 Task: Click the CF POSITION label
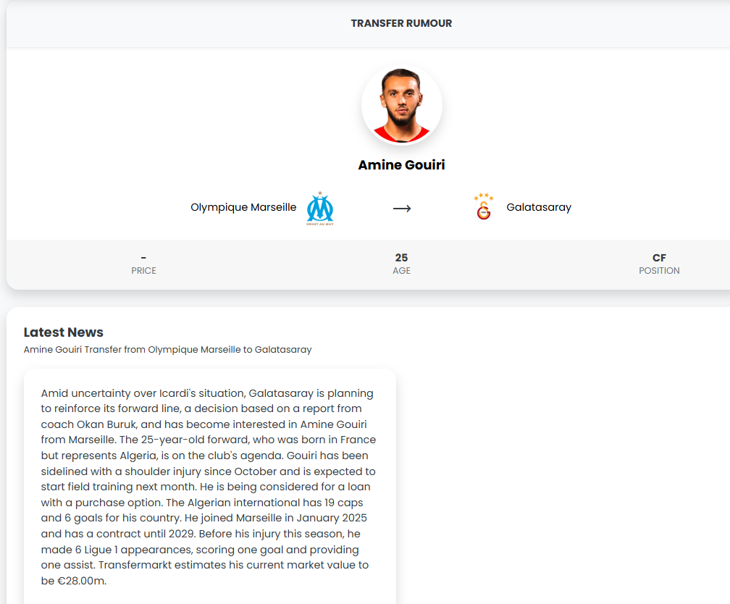659,263
